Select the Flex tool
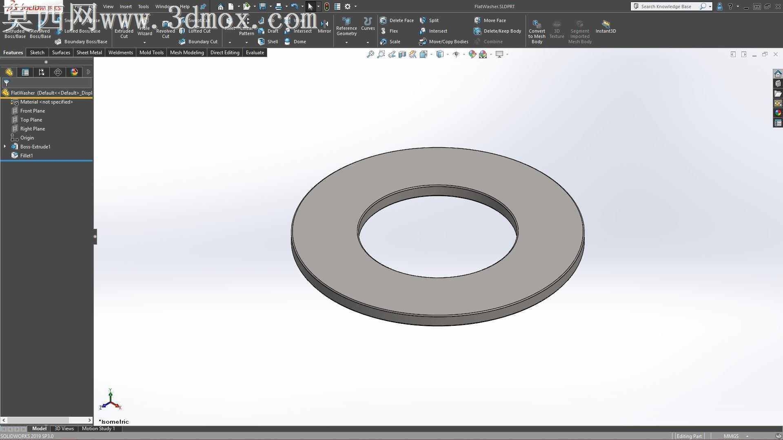The image size is (783, 440). (x=389, y=31)
